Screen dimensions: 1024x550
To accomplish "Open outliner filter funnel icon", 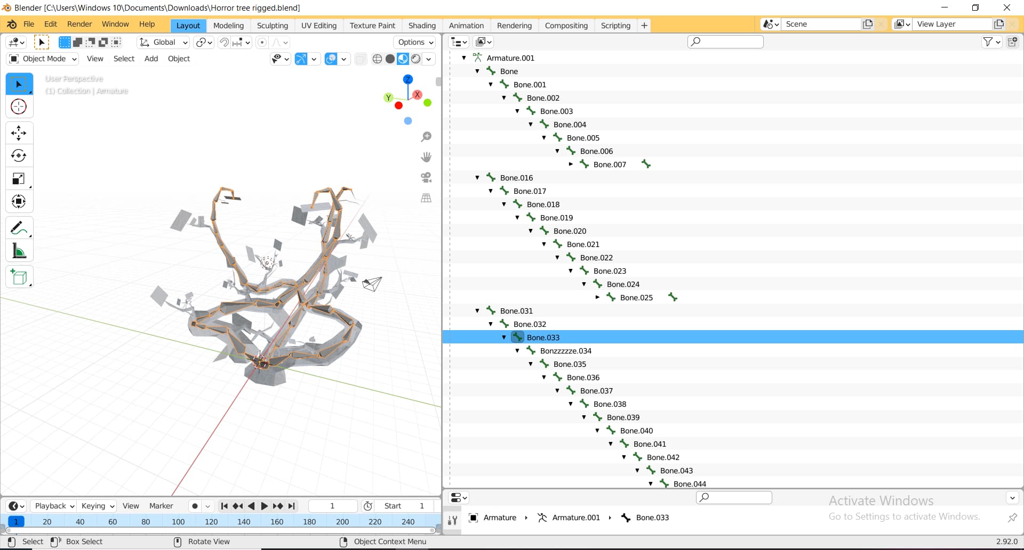I will click(988, 42).
